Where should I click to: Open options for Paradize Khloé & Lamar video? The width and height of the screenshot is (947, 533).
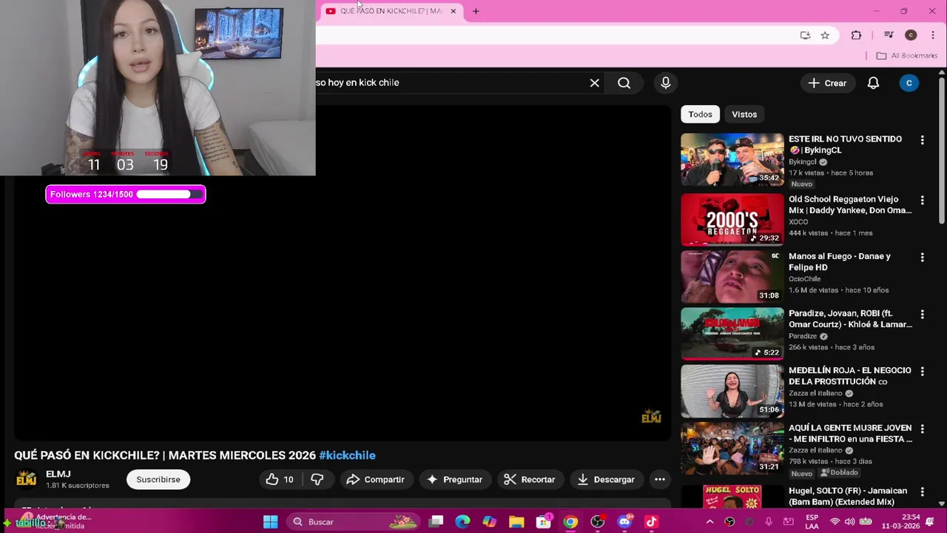pos(922,315)
